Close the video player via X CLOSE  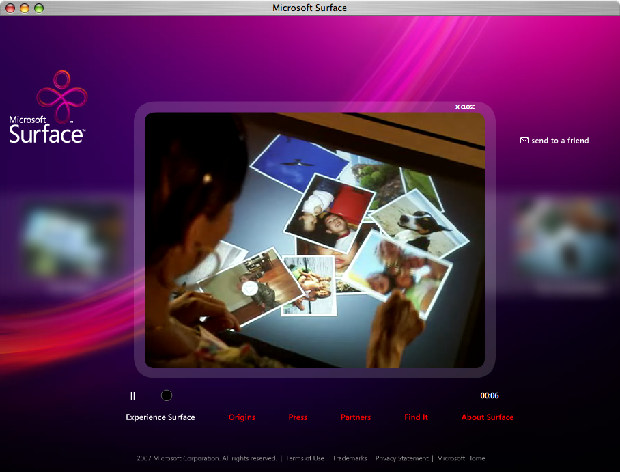(465, 107)
